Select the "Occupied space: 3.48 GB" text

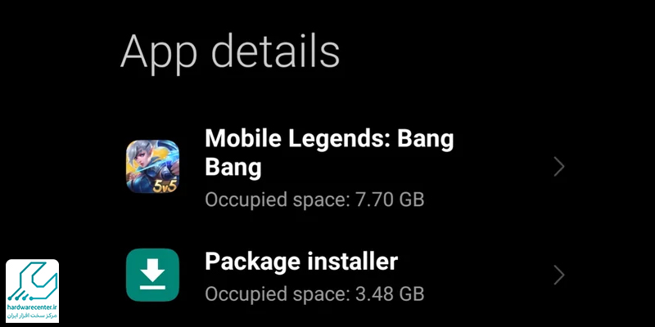pyautogui.click(x=314, y=293)
